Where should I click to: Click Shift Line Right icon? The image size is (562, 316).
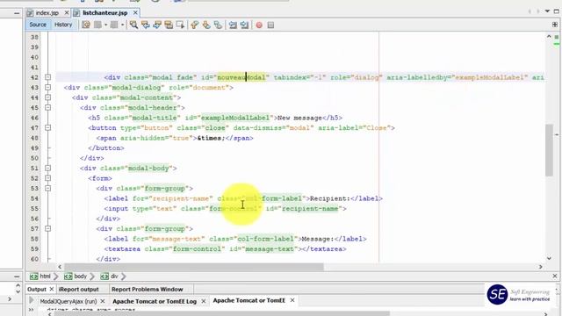coord(244,25)
